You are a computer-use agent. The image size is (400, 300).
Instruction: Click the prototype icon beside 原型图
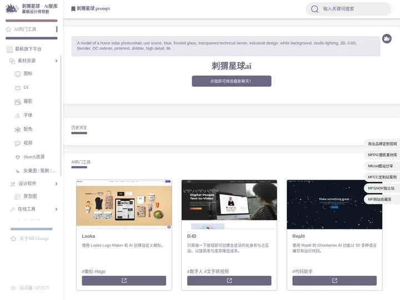click(x=18, y=197)
